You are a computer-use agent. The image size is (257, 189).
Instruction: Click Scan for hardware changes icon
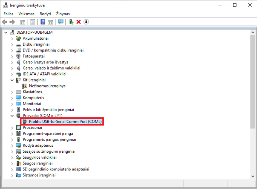(61, 22)
